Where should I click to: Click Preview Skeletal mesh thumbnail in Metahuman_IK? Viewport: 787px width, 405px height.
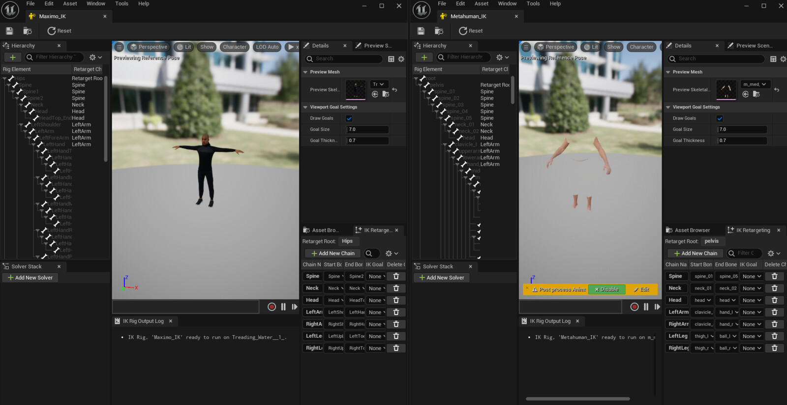click(726, 90)
